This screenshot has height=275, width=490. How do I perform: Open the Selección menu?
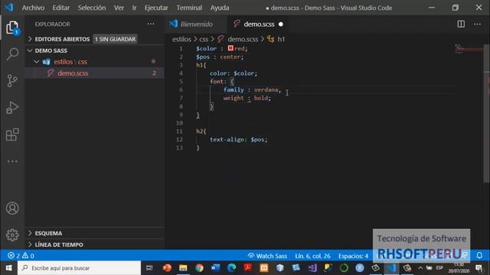click(x=92, y=8)
